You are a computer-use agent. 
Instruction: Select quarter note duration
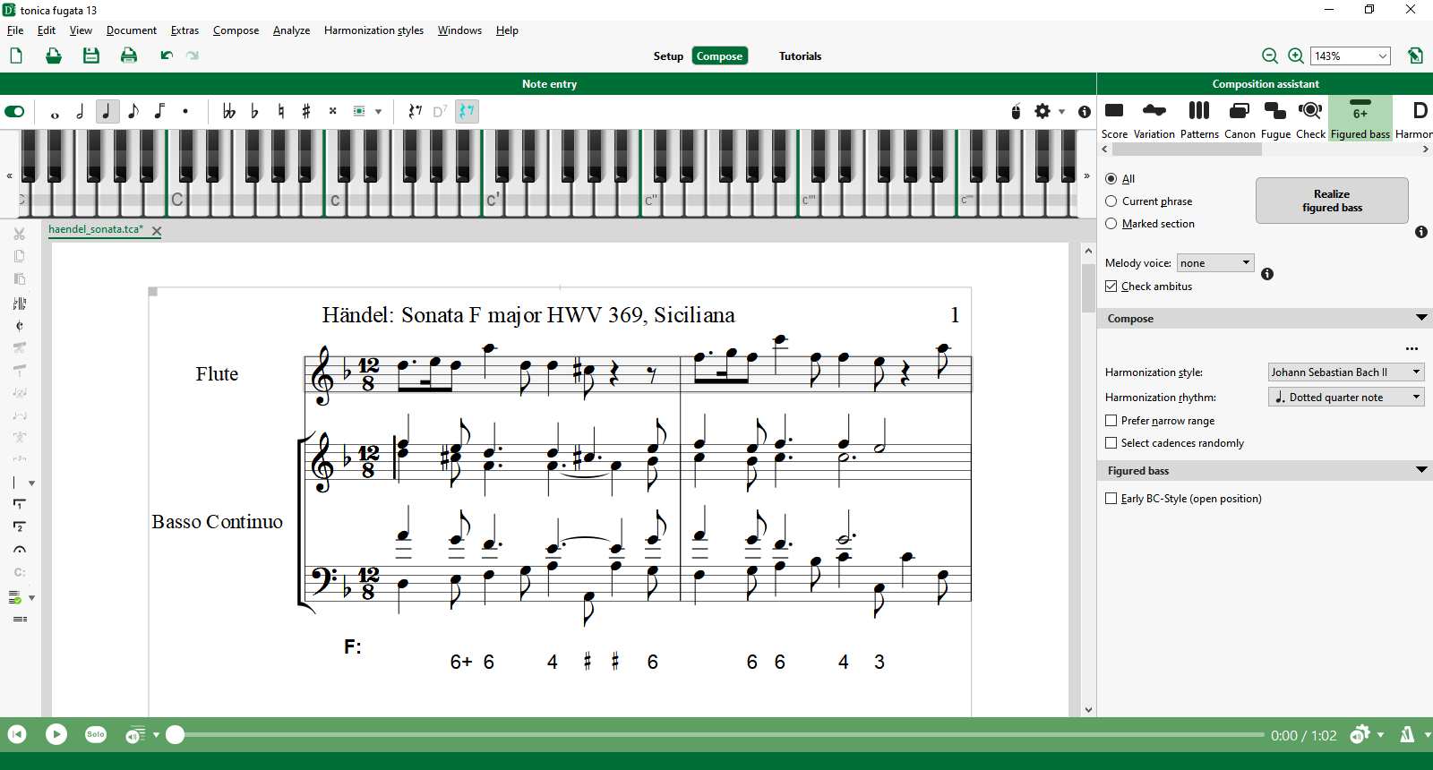[107, 112]
